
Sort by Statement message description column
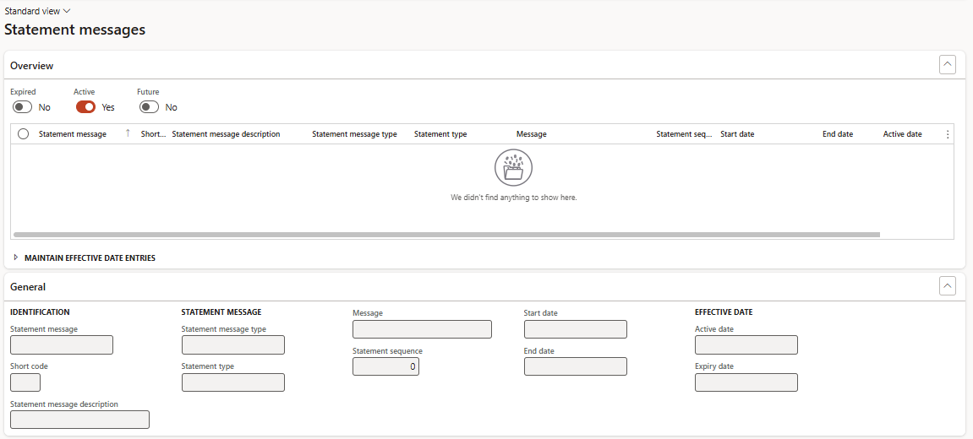coord(226,134)
